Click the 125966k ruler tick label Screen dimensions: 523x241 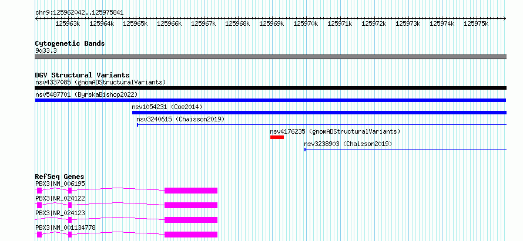click(169, 23)
